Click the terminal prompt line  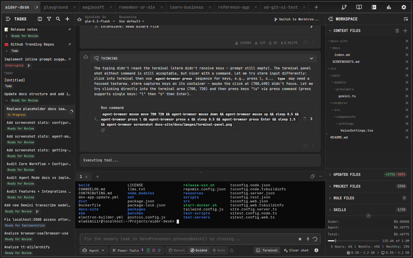129,221
